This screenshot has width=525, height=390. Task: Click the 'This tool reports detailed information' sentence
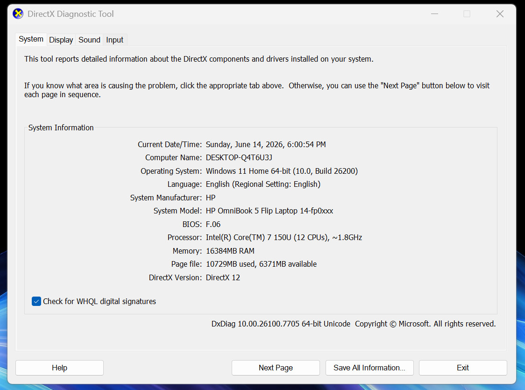(x=199, y=59)
